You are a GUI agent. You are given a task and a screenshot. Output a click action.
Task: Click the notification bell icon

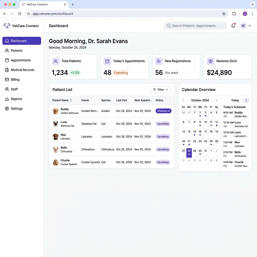[233, 26]
